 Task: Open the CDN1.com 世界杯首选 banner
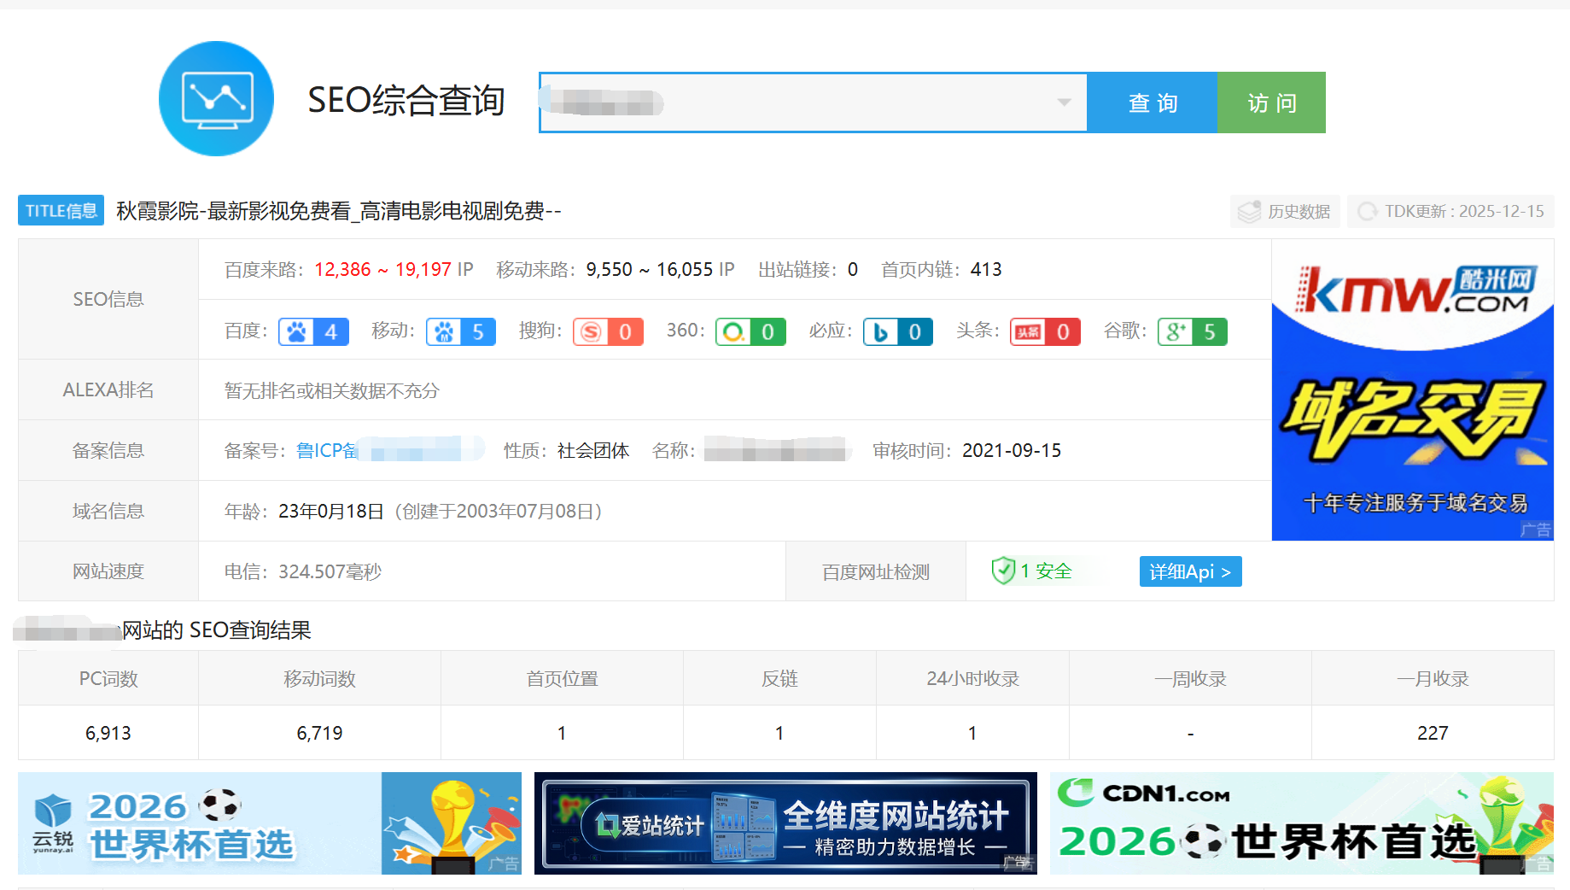click(x=1302, y=823)
